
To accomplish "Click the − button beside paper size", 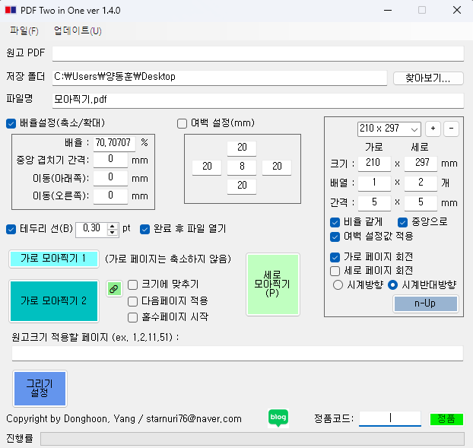I will pyautogui.click(x=451, y=129).
